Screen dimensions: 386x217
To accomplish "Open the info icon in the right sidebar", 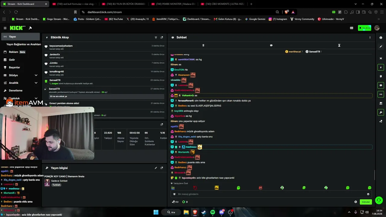I will tap(381, 38).
